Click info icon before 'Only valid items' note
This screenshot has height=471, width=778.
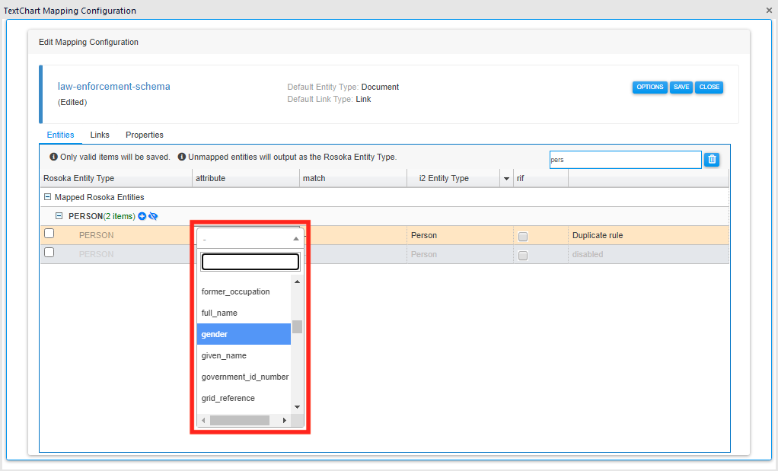53,157
